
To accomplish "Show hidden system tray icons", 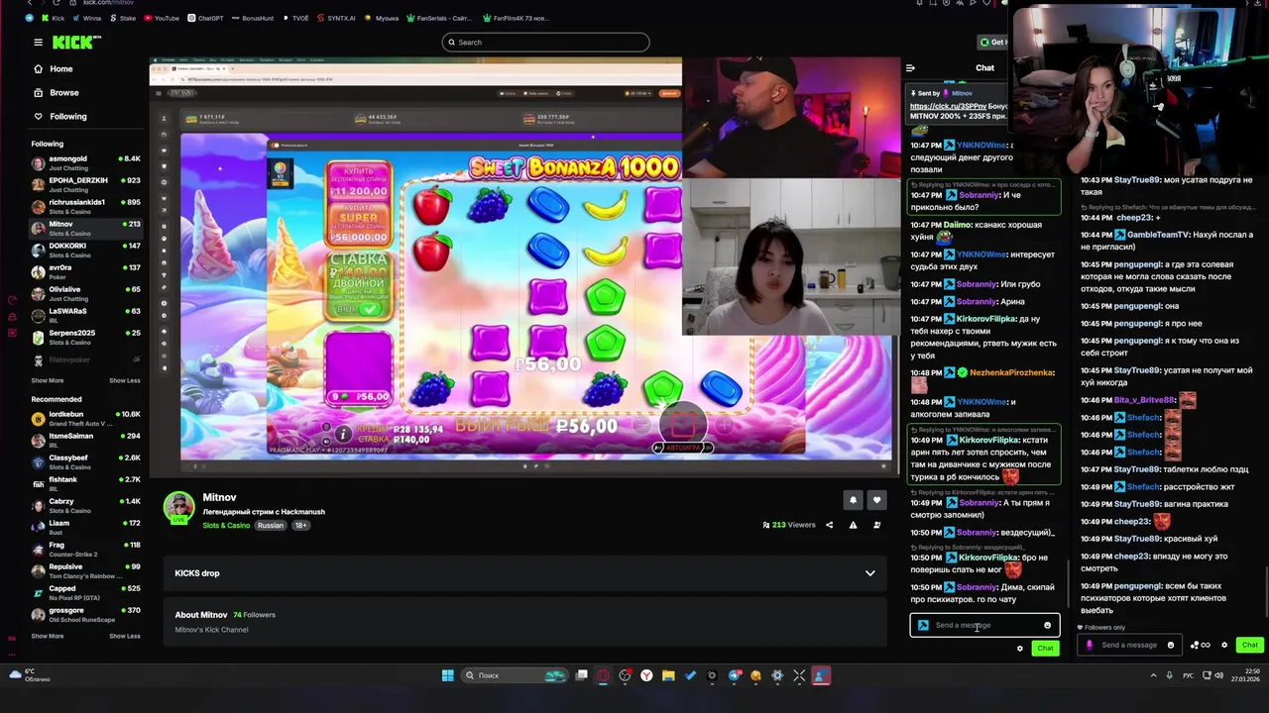I will click(x=1153, y=675).
